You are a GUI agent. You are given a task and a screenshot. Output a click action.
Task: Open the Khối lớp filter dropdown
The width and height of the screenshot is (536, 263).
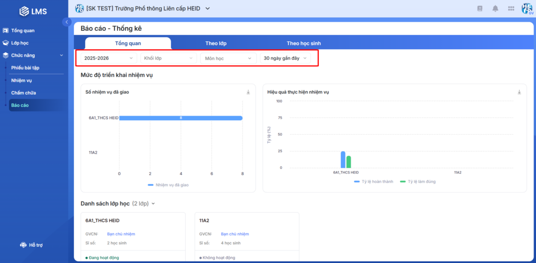coord(168,58)
